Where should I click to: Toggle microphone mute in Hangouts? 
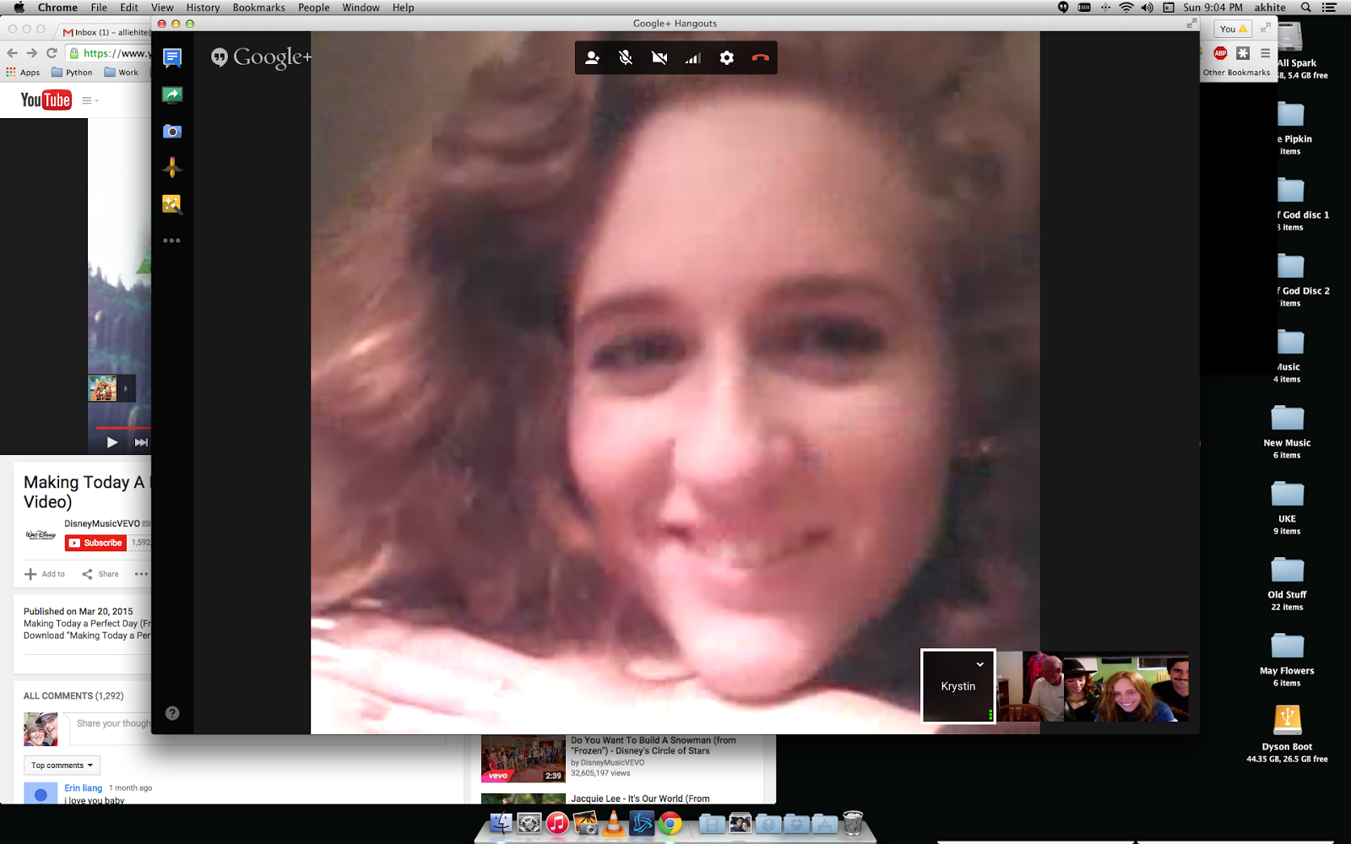point(626,58)
